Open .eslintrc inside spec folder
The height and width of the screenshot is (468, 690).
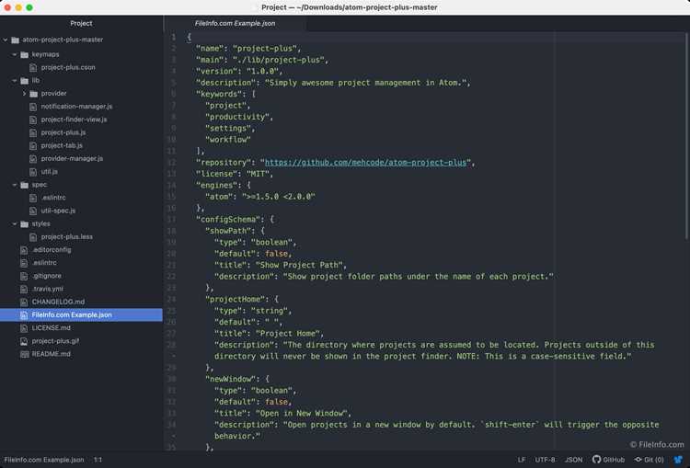point(53,198)
